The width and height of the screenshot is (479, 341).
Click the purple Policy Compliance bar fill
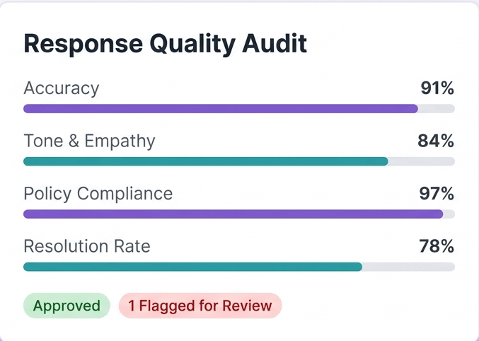(233, 214)
